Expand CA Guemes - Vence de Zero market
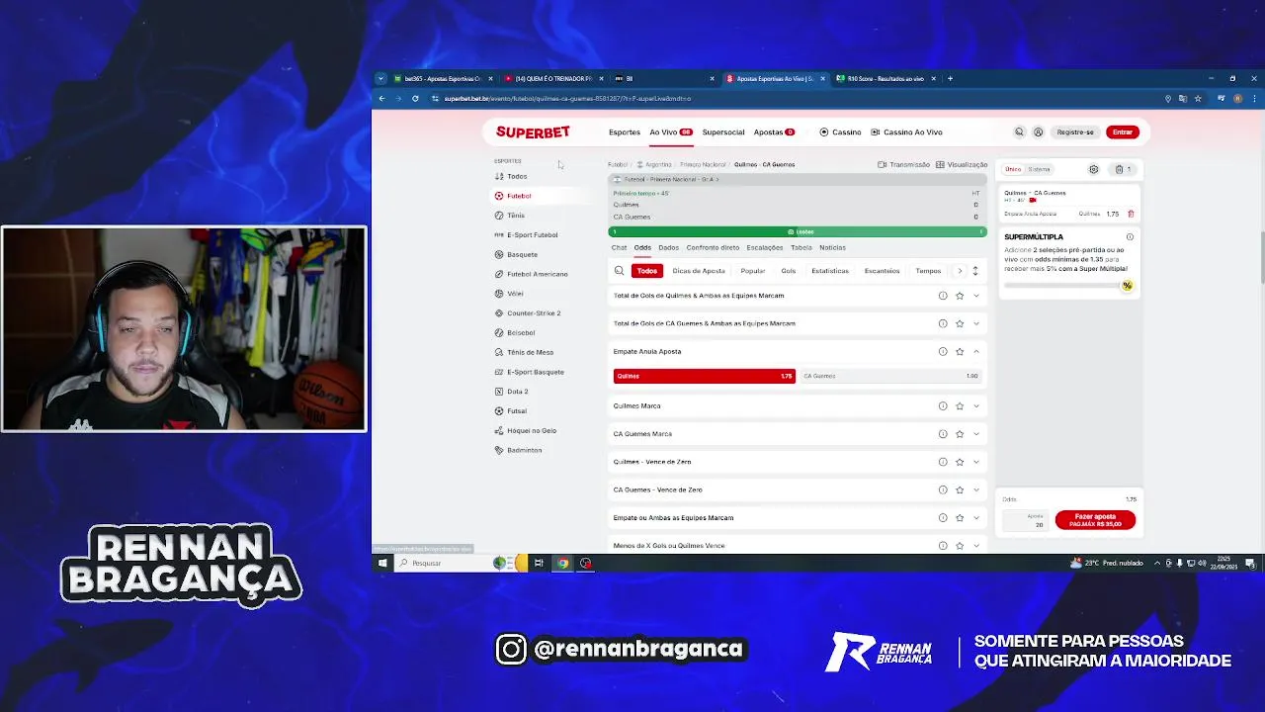This screenshot has width=1265, height=712. 975,489
